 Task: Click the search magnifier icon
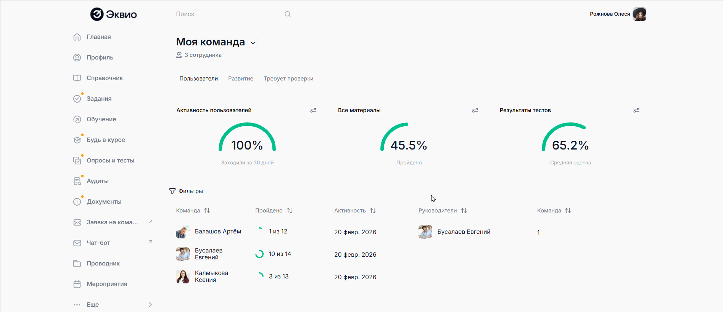coord(288,14)
